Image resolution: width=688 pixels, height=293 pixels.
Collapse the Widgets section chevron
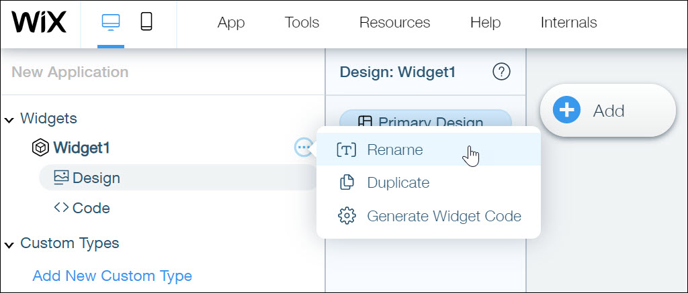pos(9,119)
